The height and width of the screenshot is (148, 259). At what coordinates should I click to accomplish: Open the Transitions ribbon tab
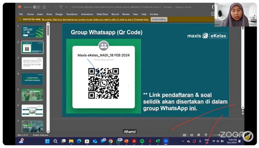[x=72, y=14]
